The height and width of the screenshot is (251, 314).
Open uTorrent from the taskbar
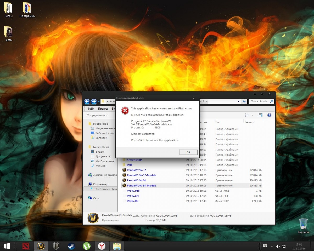click(x=86, y=246)
